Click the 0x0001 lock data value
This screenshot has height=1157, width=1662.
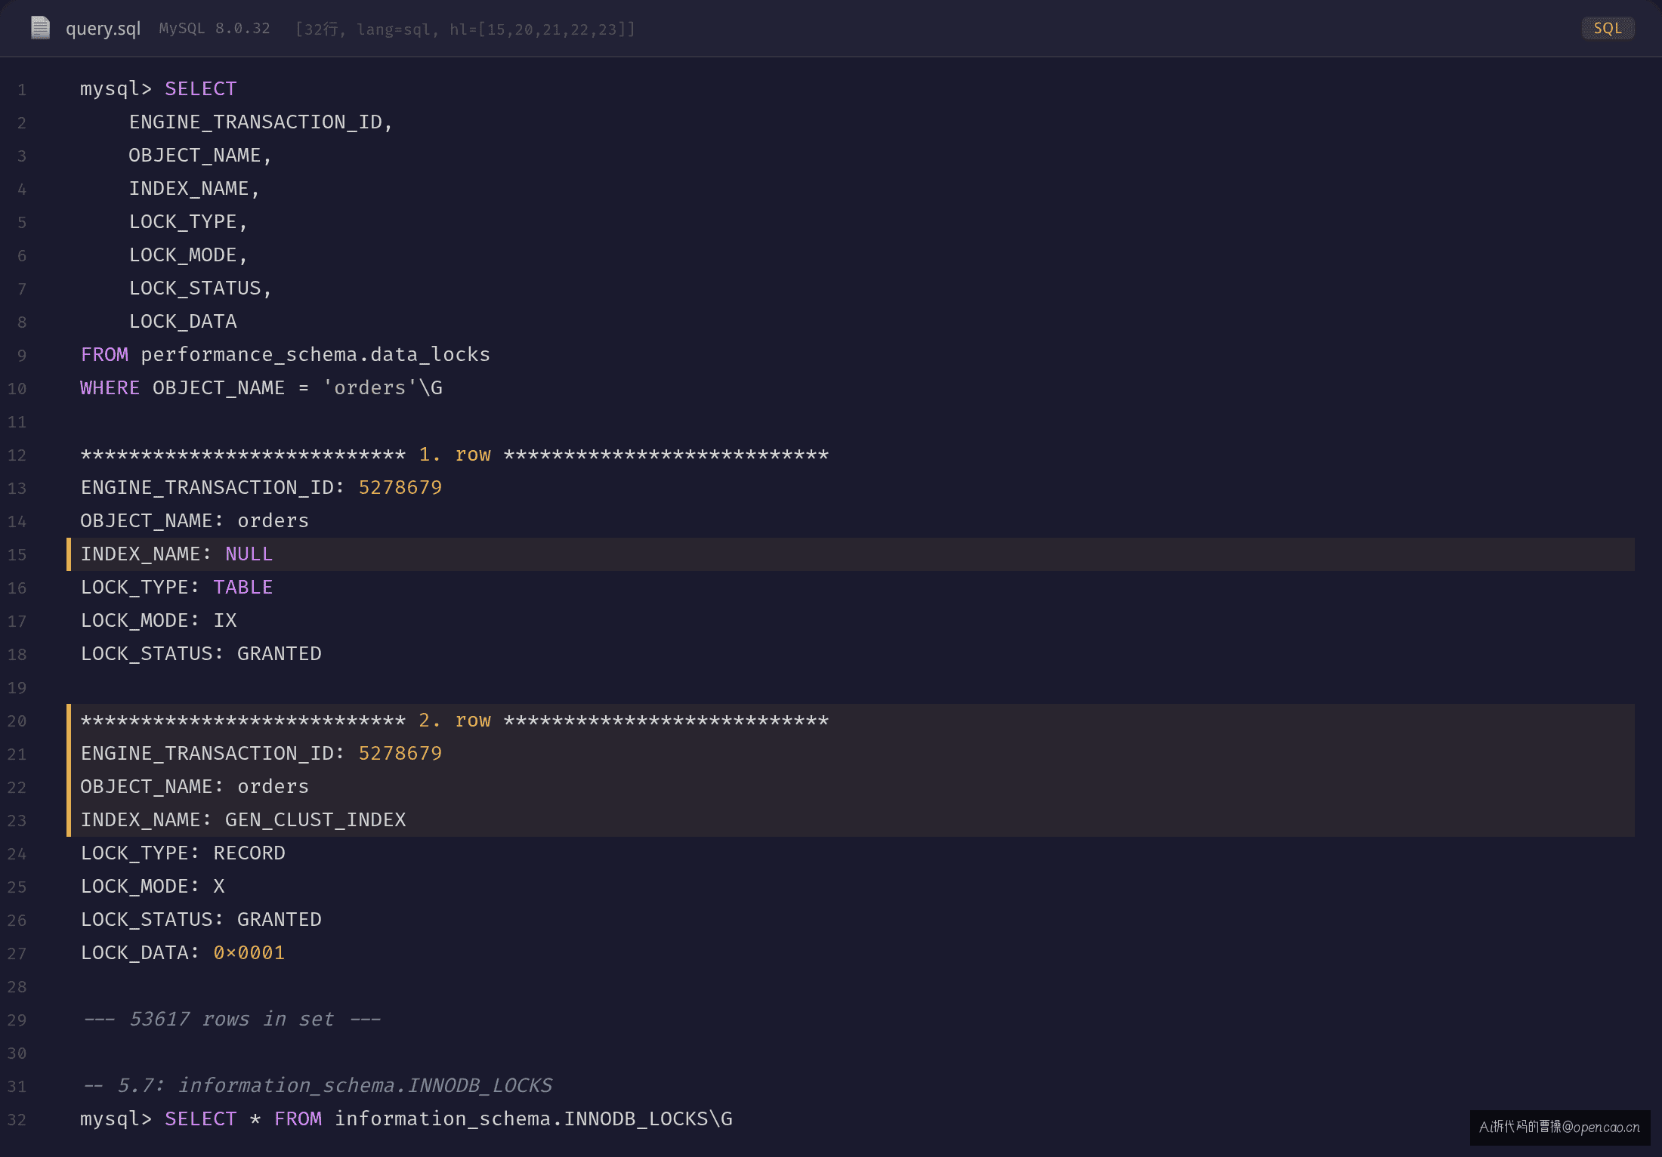(x=249, y=953)
